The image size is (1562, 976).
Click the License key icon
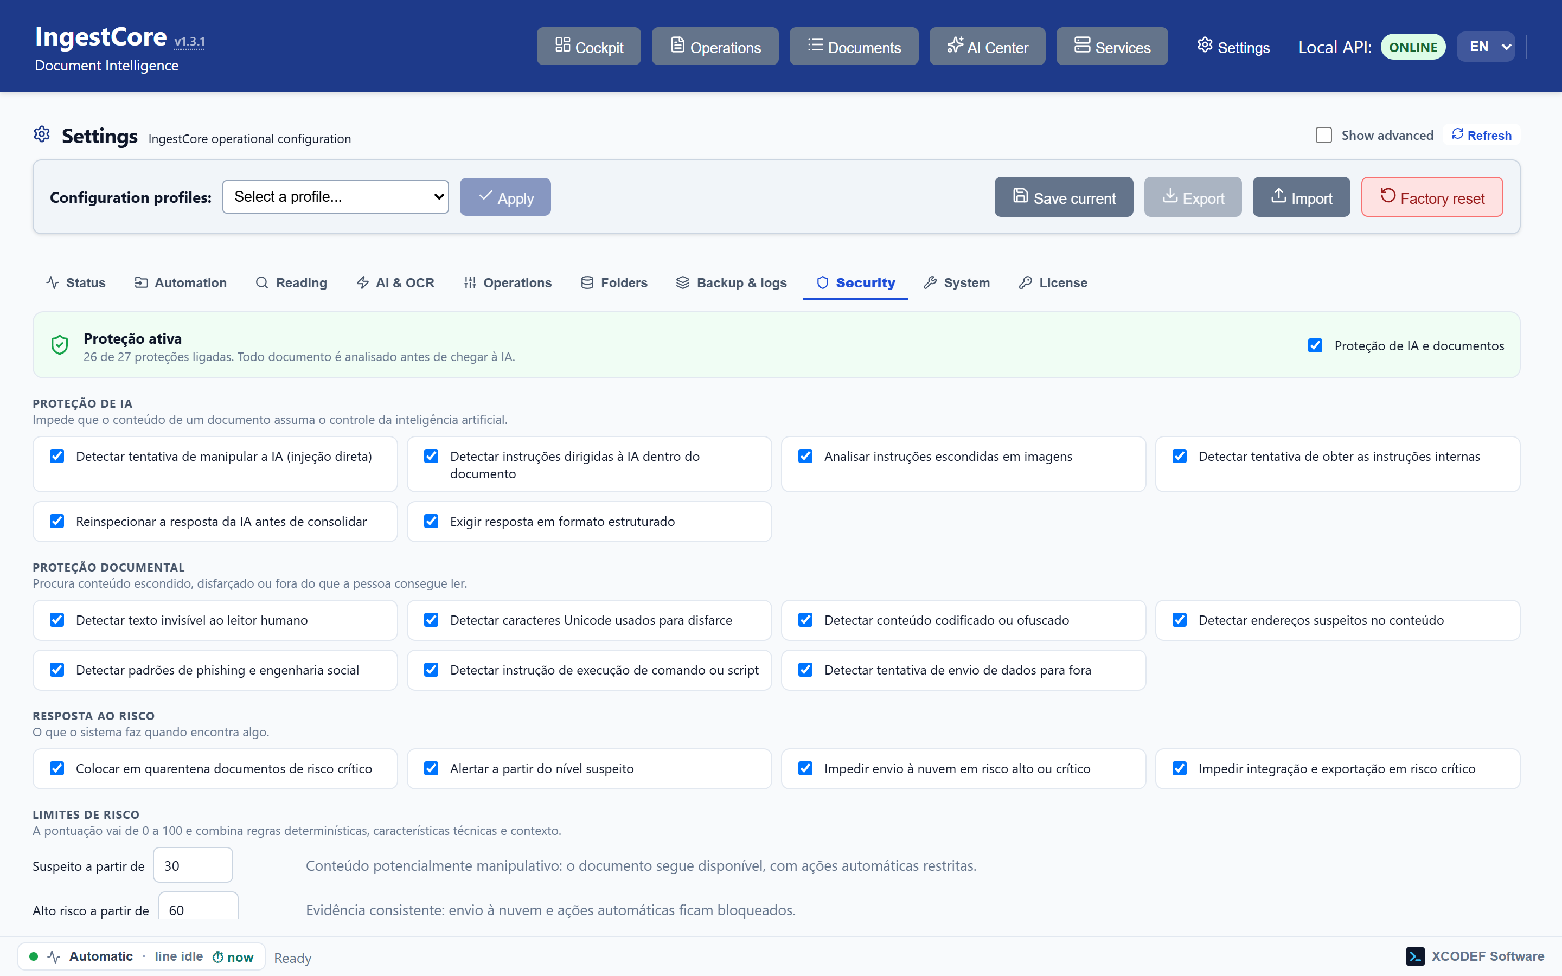tap(1026, 282)
